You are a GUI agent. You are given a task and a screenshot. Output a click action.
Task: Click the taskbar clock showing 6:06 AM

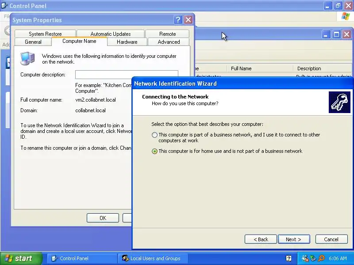coord(338,258)
